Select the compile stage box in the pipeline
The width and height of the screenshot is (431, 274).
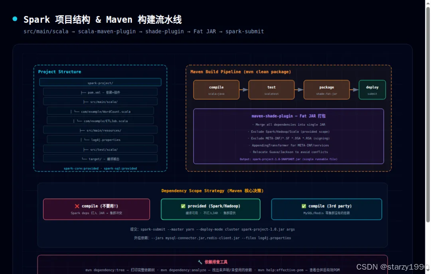click(x=216, y=90)
